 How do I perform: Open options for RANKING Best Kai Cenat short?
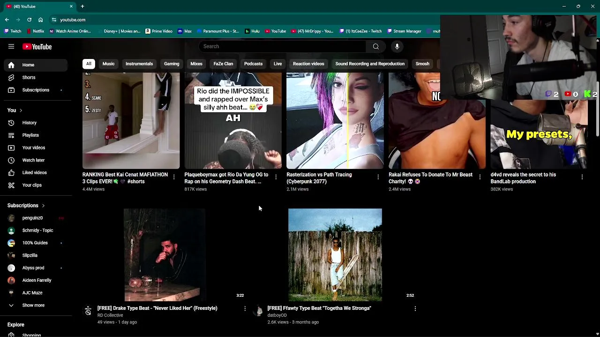(x=174, y=177)
